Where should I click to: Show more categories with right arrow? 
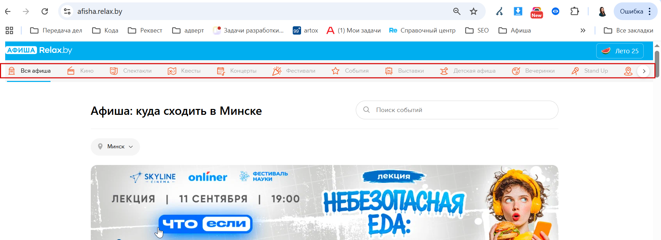644,71
